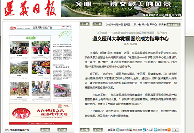Click the date 2022年03月09日 星期三
Image resolution: width=194 pixels, height=133 pixels.
click(x=118, y=24)
